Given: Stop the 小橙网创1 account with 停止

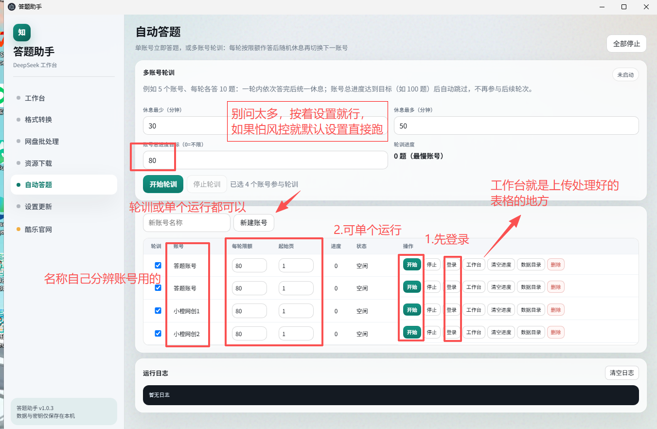Looking at the screenshot, I should tap(431, 310).
